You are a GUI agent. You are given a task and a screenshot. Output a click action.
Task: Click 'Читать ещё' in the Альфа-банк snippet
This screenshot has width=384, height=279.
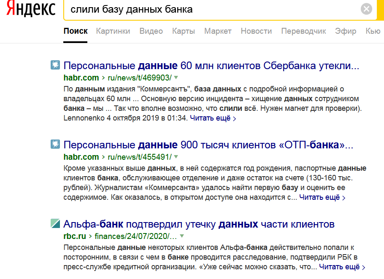342,267
